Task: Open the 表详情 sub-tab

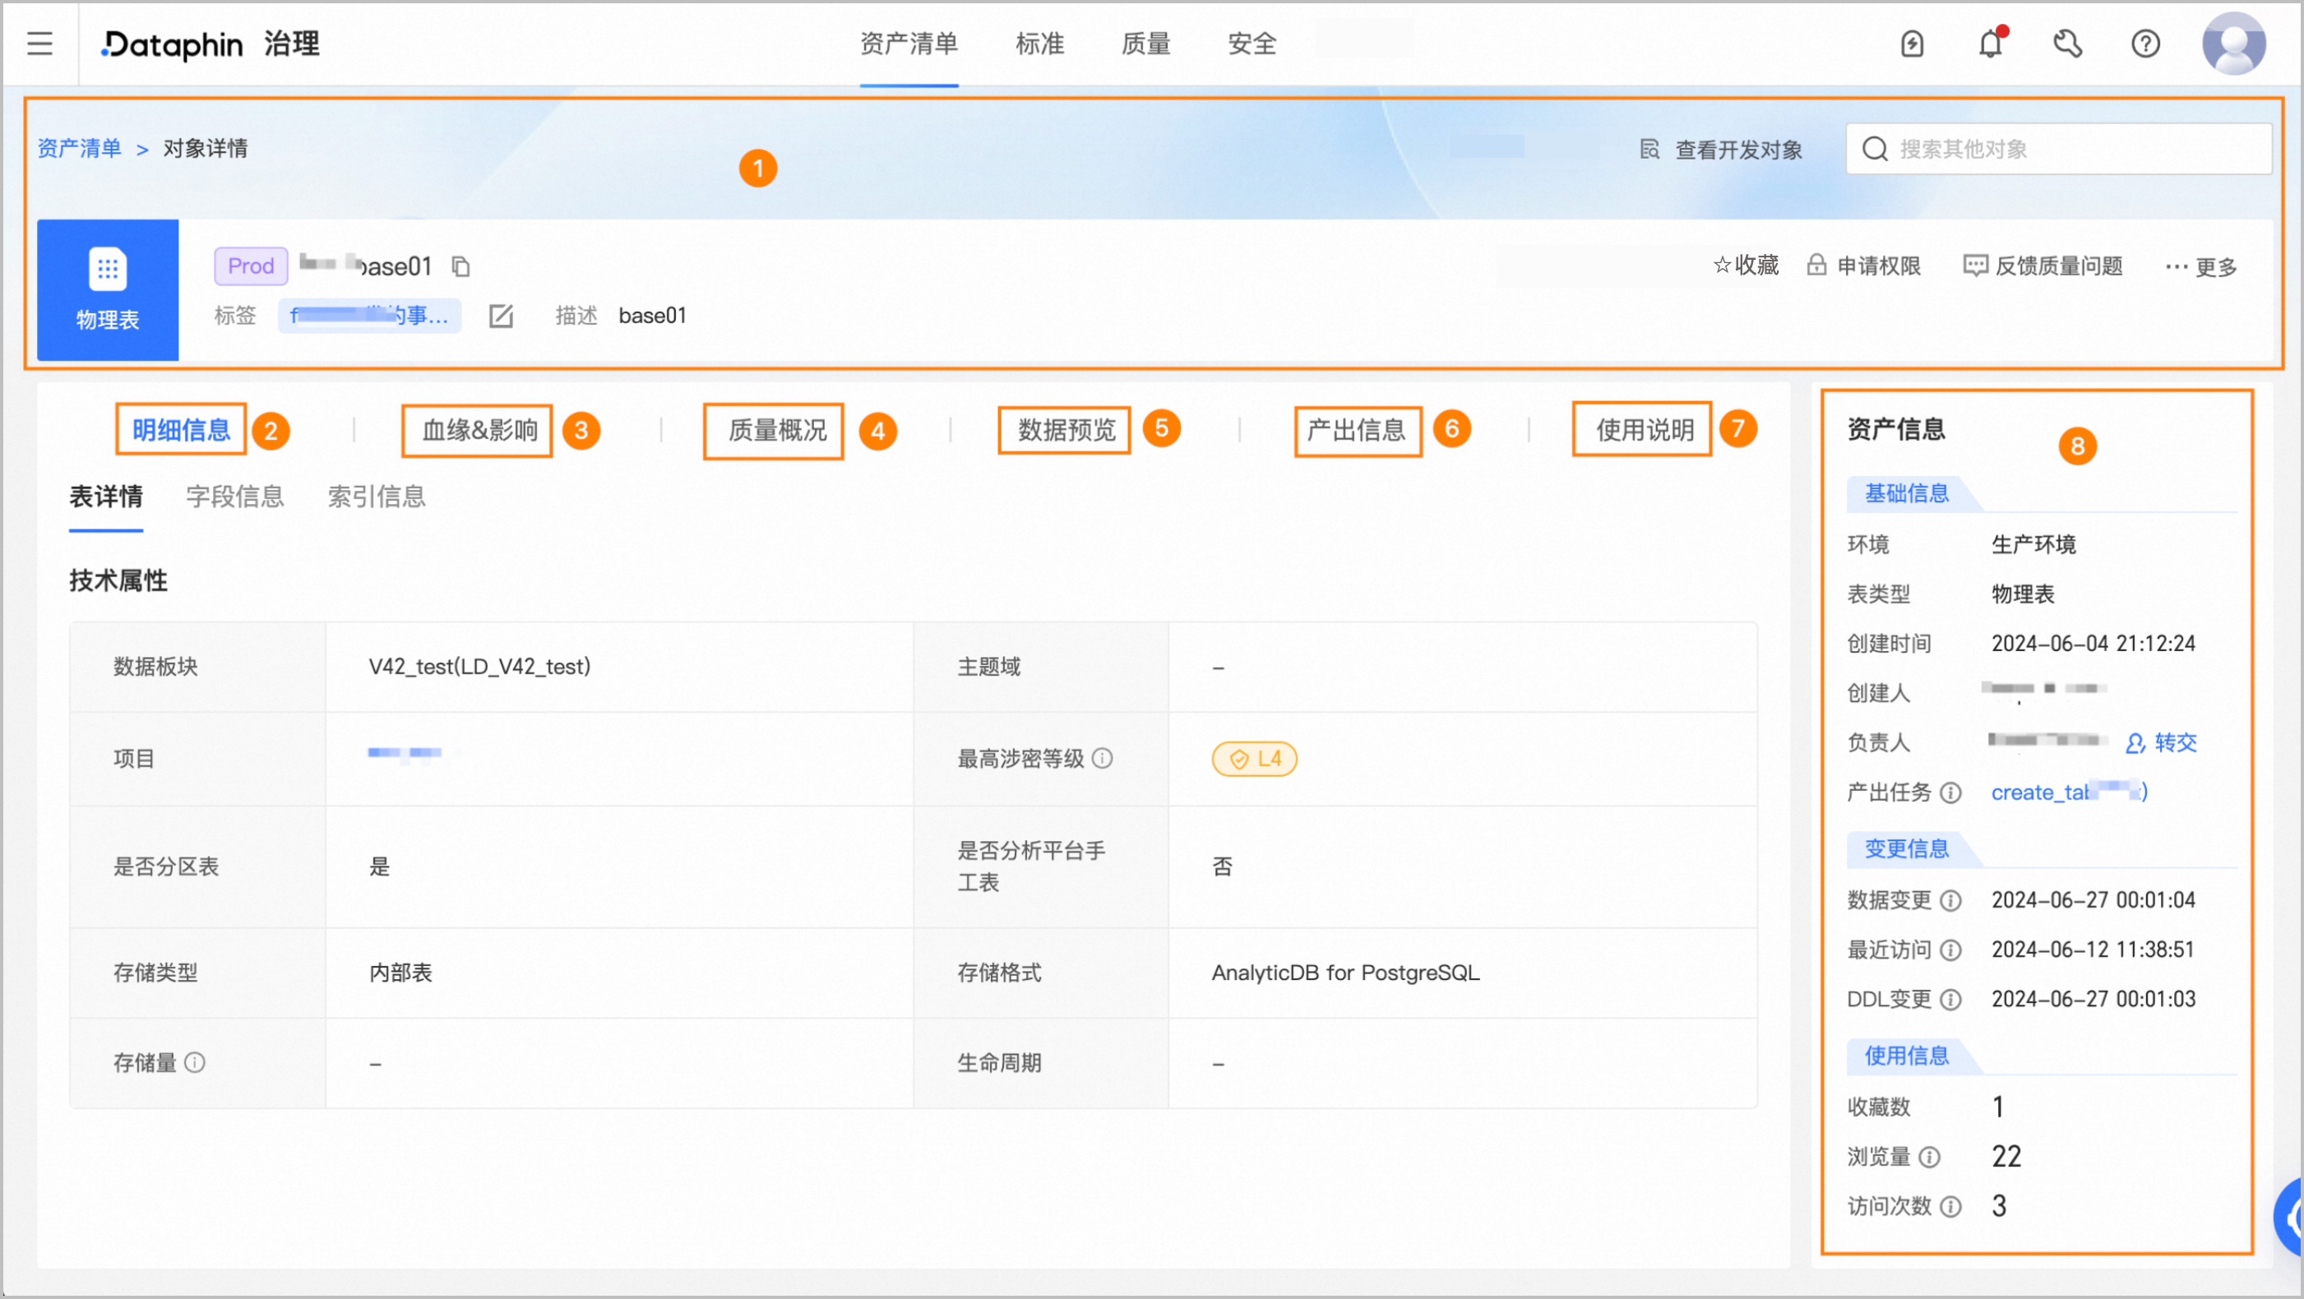Action: click(106, 497)
